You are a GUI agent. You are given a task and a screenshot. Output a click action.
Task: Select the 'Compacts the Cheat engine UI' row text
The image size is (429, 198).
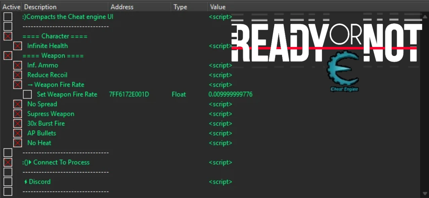pos(68,17)
